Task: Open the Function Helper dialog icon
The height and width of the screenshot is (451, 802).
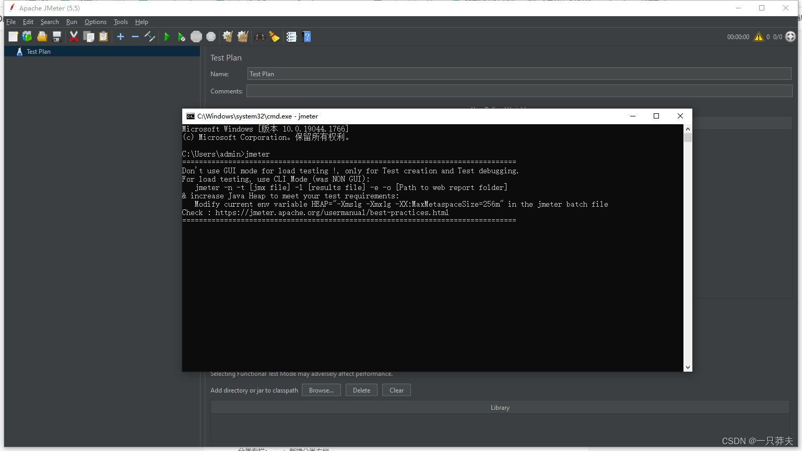Action: pyautogui.click(x=292, y=37)
